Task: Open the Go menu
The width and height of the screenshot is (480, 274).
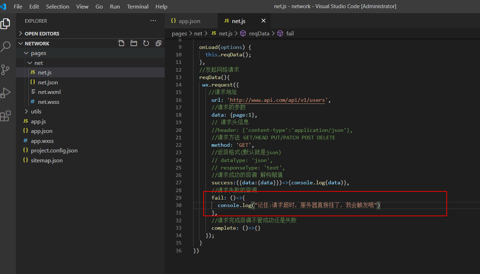Action: [x=99, y=6]
